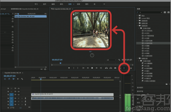
Task: Select the A3 track target button
Action: [x=11, y=105]
